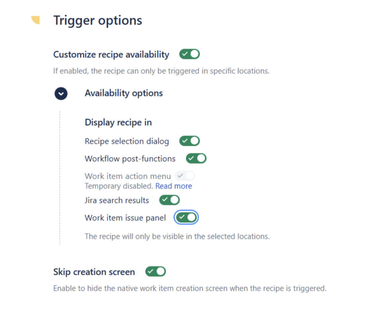Disable the Skip creation screen toggle
The image size is (372, 312).
point(156,272)
